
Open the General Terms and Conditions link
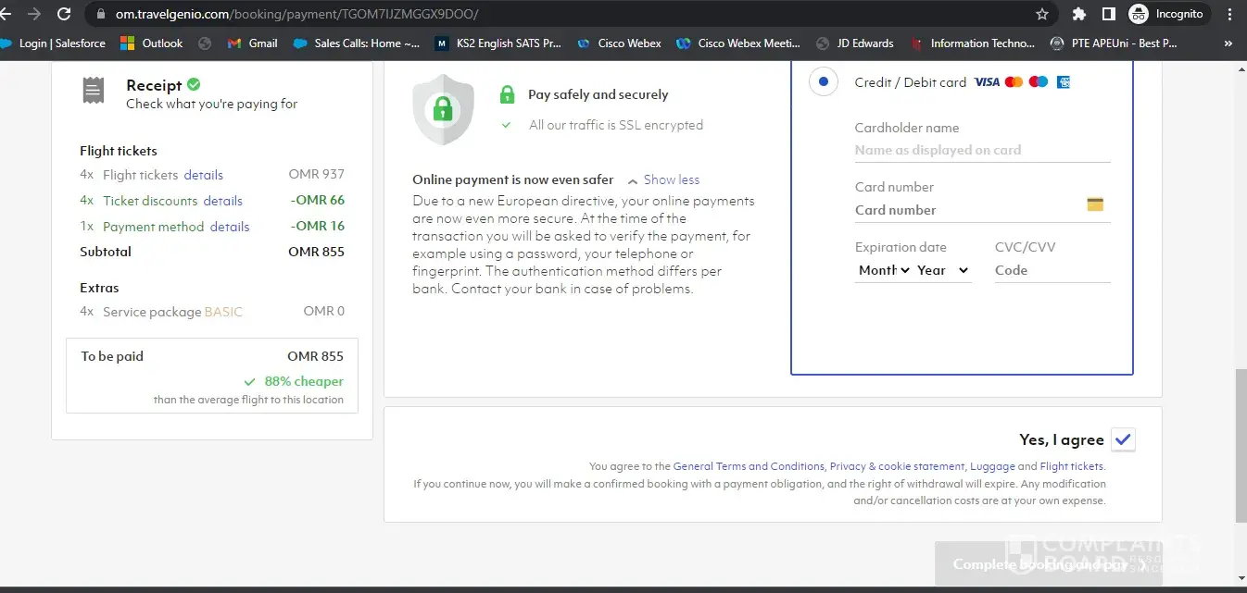(749, 466)
